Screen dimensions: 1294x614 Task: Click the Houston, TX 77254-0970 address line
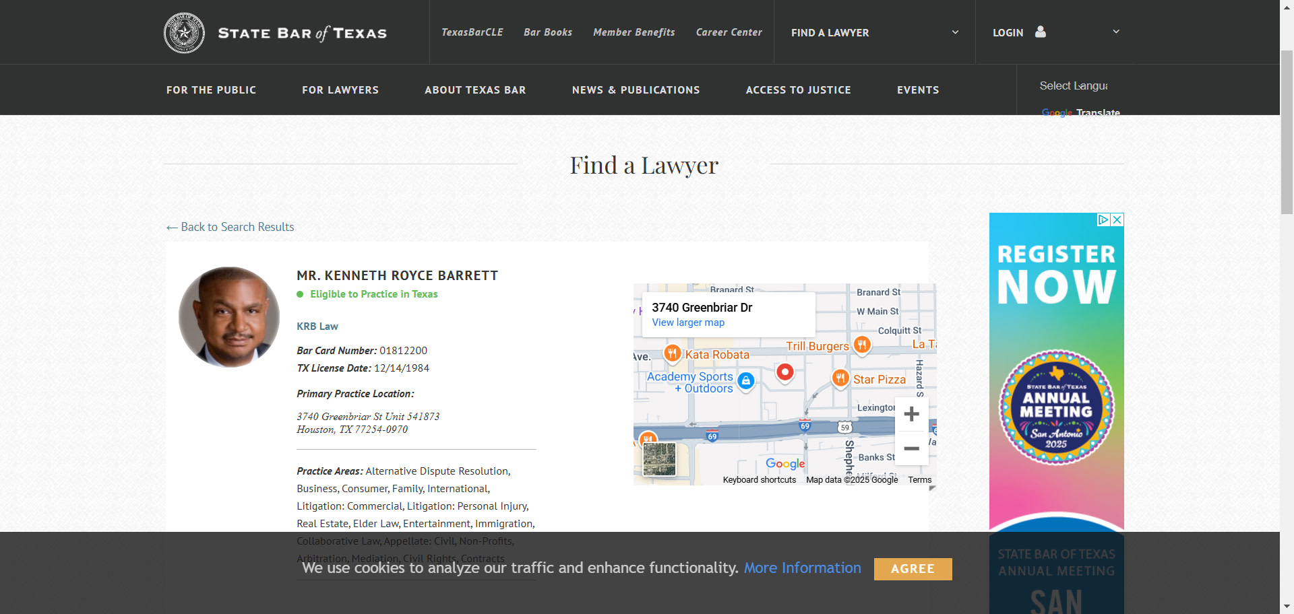(x=352, y=430)
